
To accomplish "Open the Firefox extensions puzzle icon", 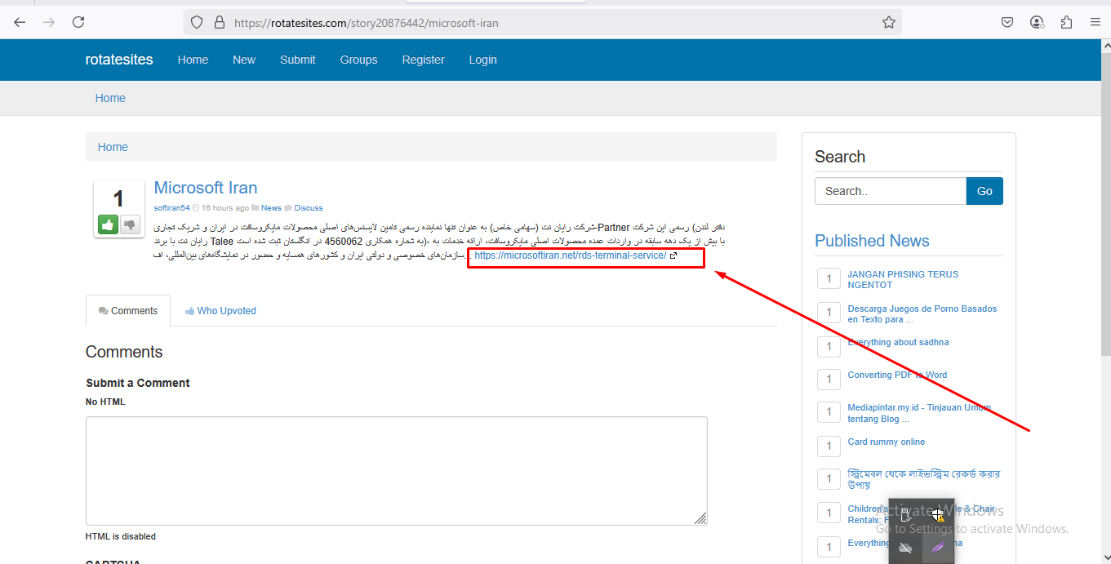I will pyautogui.click(x=1066, y=23).
